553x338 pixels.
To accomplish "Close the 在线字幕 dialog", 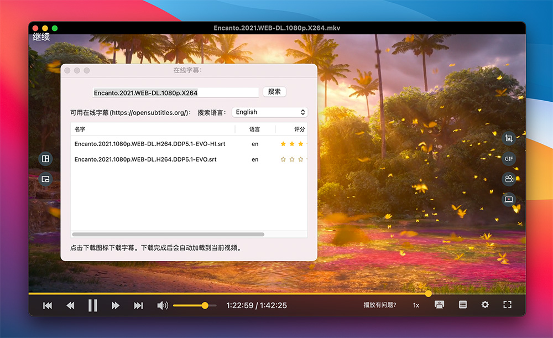I will point(67,71).
